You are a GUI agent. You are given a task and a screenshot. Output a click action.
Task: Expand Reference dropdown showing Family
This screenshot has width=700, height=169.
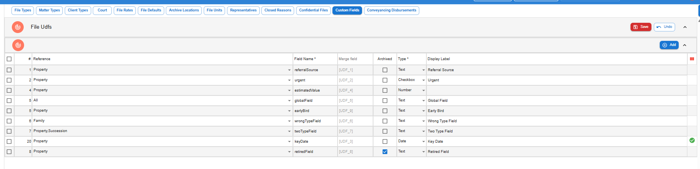(x=289, y=121)
